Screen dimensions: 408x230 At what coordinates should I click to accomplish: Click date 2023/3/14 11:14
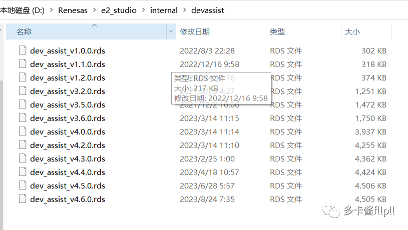209,132
